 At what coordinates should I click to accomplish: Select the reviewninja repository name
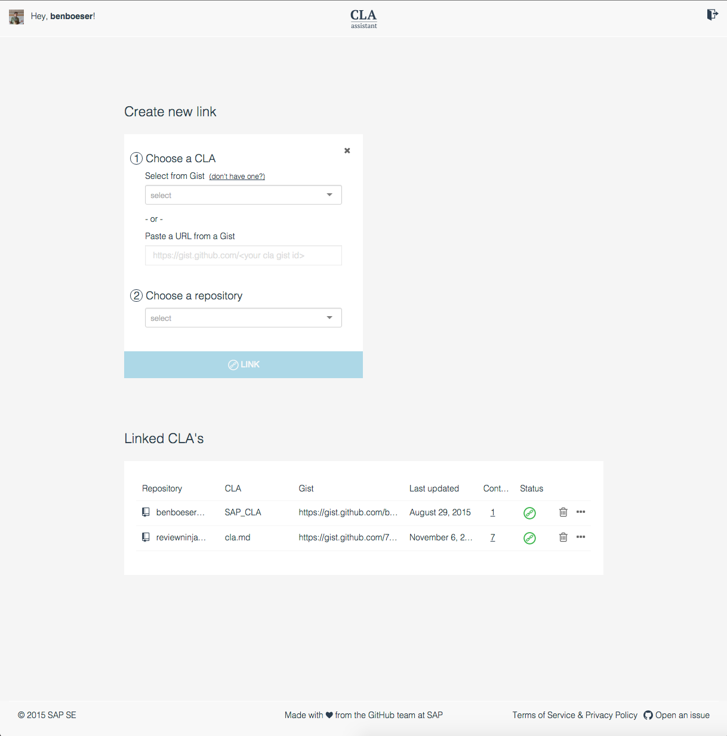(181, 537)
